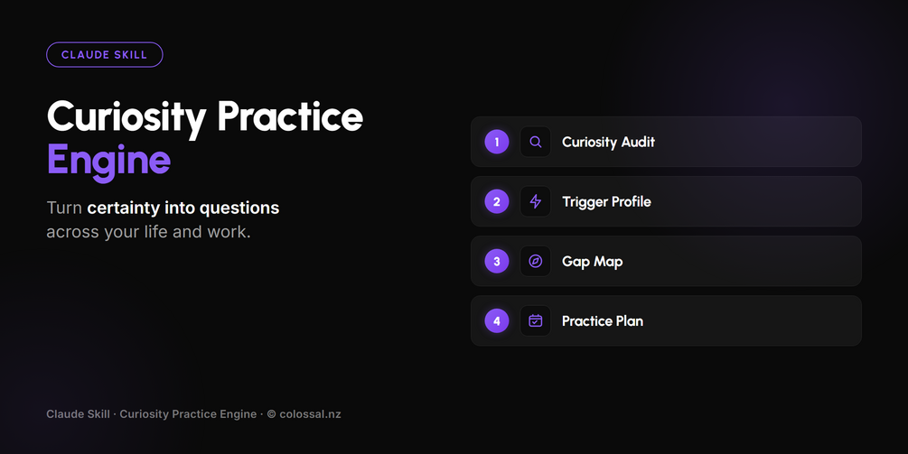
Task: Click the calendar check icon for Practice Plan
Action: point(536,320)
